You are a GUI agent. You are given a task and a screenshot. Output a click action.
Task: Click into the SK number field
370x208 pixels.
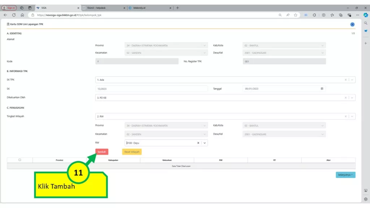(151, 88)
